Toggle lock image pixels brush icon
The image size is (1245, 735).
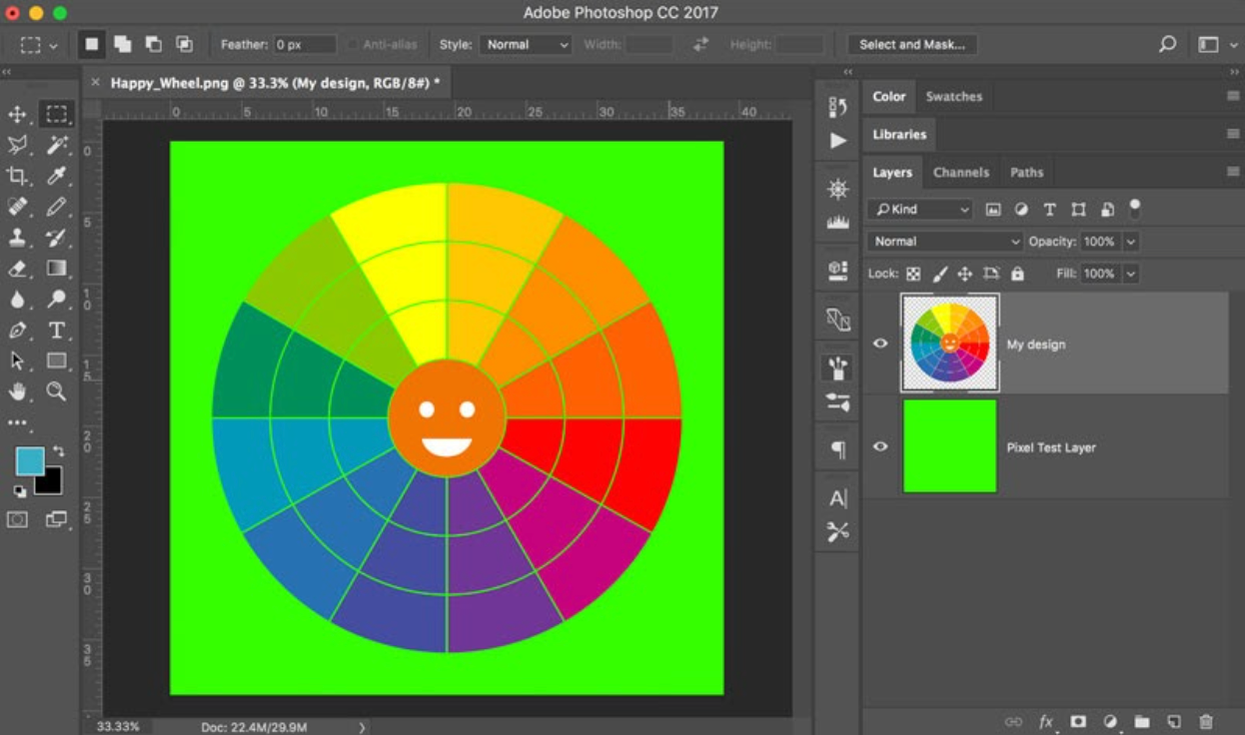click(940, 274)
